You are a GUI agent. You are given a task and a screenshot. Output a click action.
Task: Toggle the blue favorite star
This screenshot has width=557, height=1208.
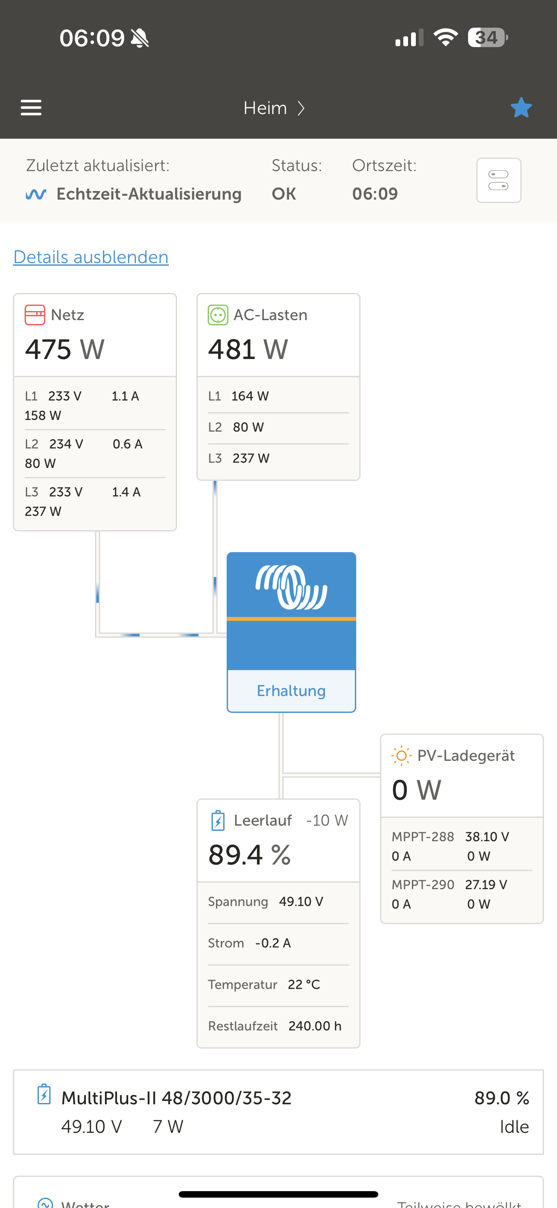[521, 108]
